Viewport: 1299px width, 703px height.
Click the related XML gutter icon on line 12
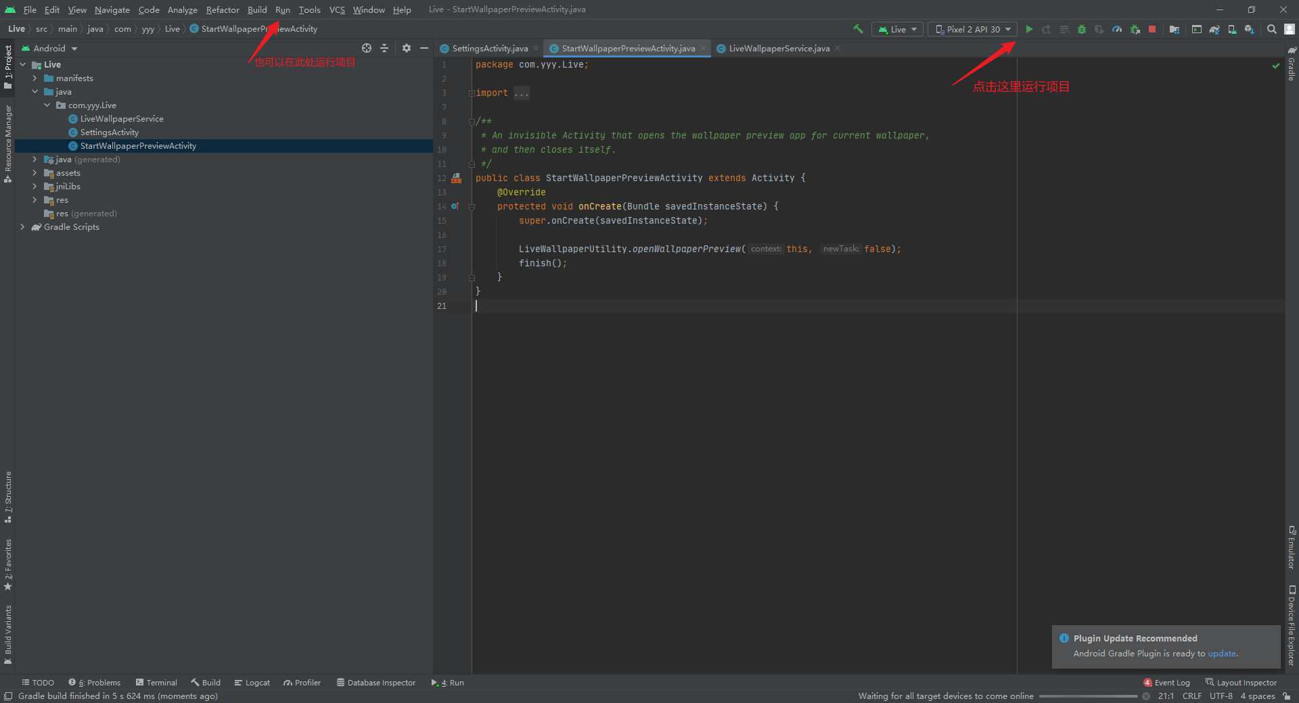457,178
